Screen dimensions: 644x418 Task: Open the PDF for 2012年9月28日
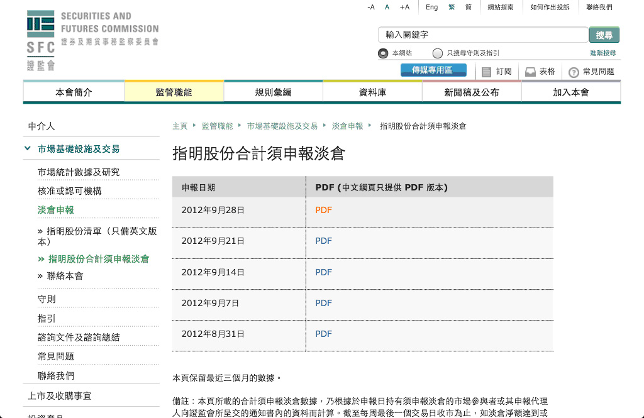324,210
